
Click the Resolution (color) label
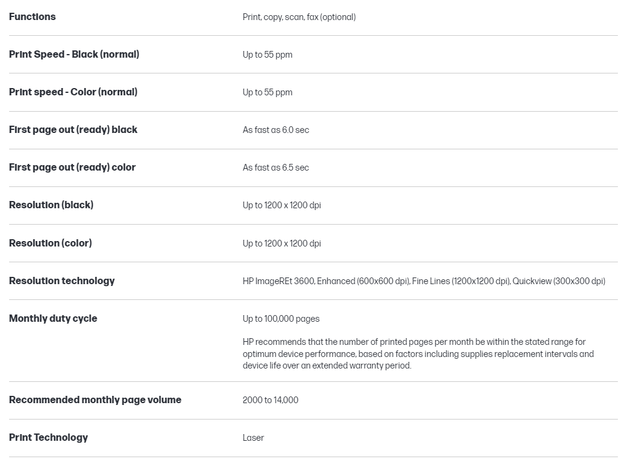pyautogui.click(x=50, y=243)
